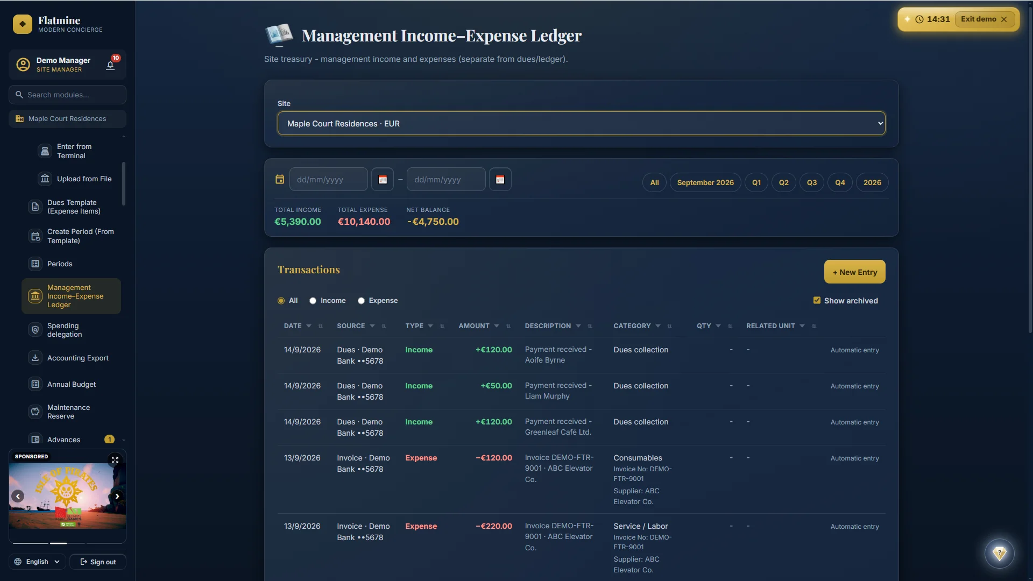This screenshot has width=1033, height=581.
Task: Select the All date range button
Action: [x=654, y=182]
